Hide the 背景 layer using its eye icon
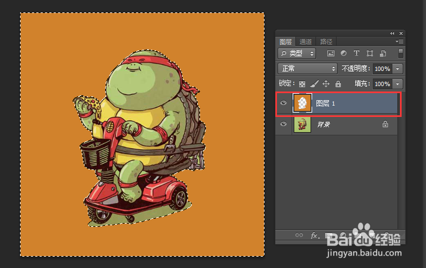The image size is (426, 268). point(283,124)
